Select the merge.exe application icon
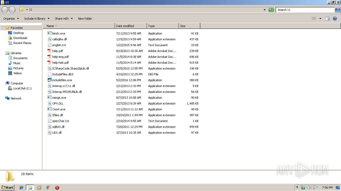 point(49,98)
